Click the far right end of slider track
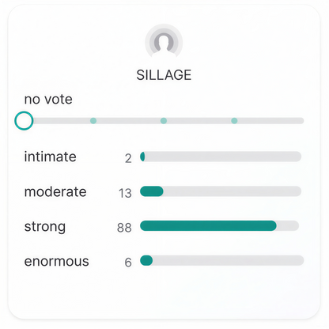The image size is (329, 329). point(301,121)
